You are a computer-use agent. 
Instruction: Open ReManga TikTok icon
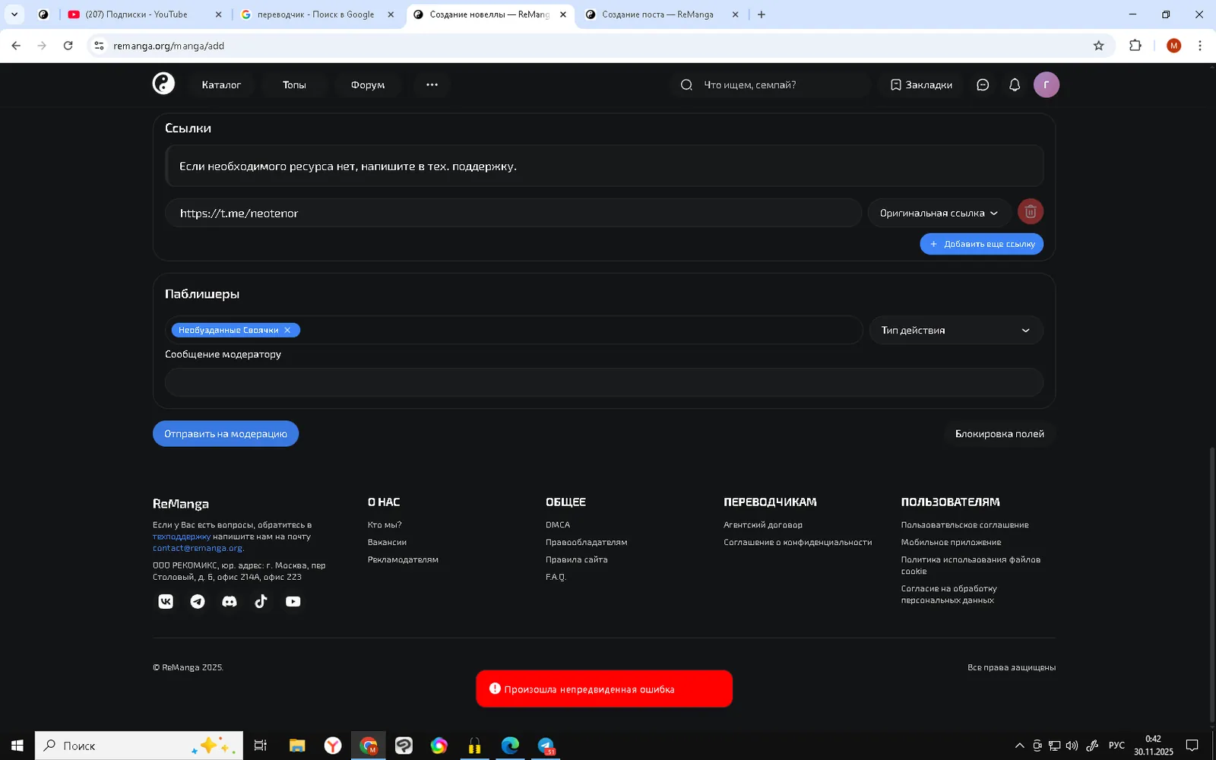coord(261,601)
